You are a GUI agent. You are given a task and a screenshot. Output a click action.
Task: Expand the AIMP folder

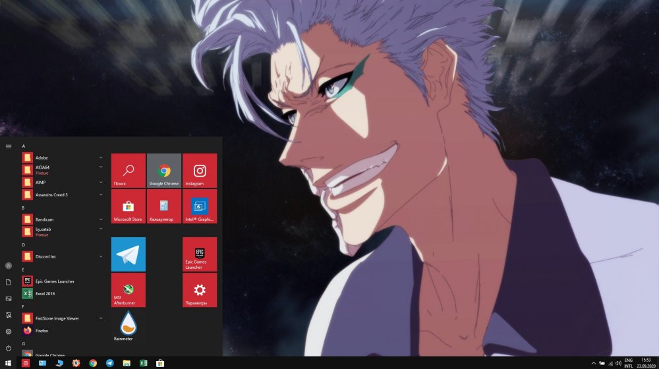pos(101,183)
